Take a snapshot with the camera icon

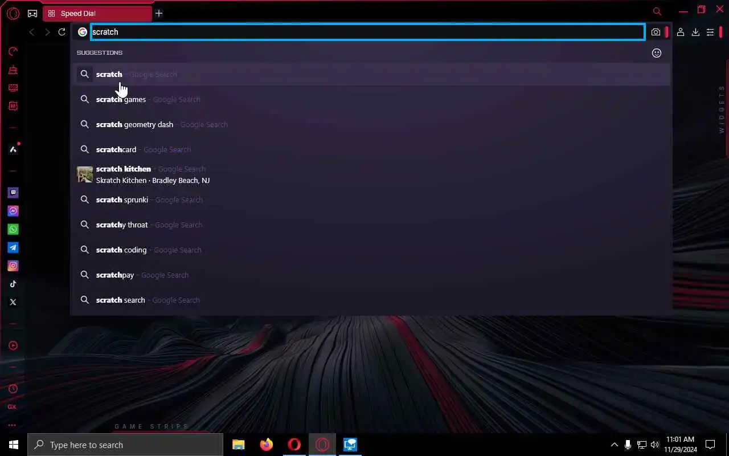(656, 32)
